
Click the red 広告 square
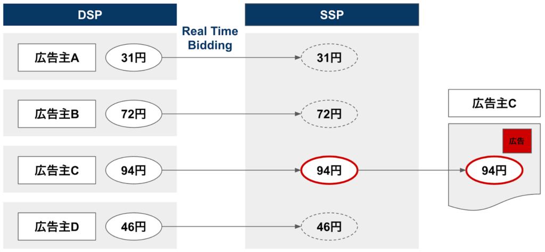point(517,141)
